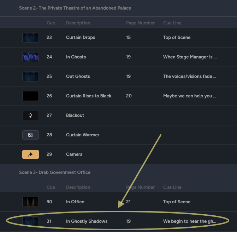Screen dimensions: 237x232
Task: Click Scene 3's Cue Line column header
Action: point(172,187)
